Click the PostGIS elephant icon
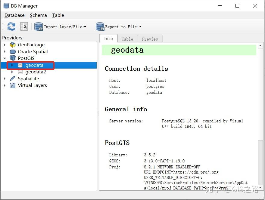This screenshot has width=265, height=200. tap(12, 58)
